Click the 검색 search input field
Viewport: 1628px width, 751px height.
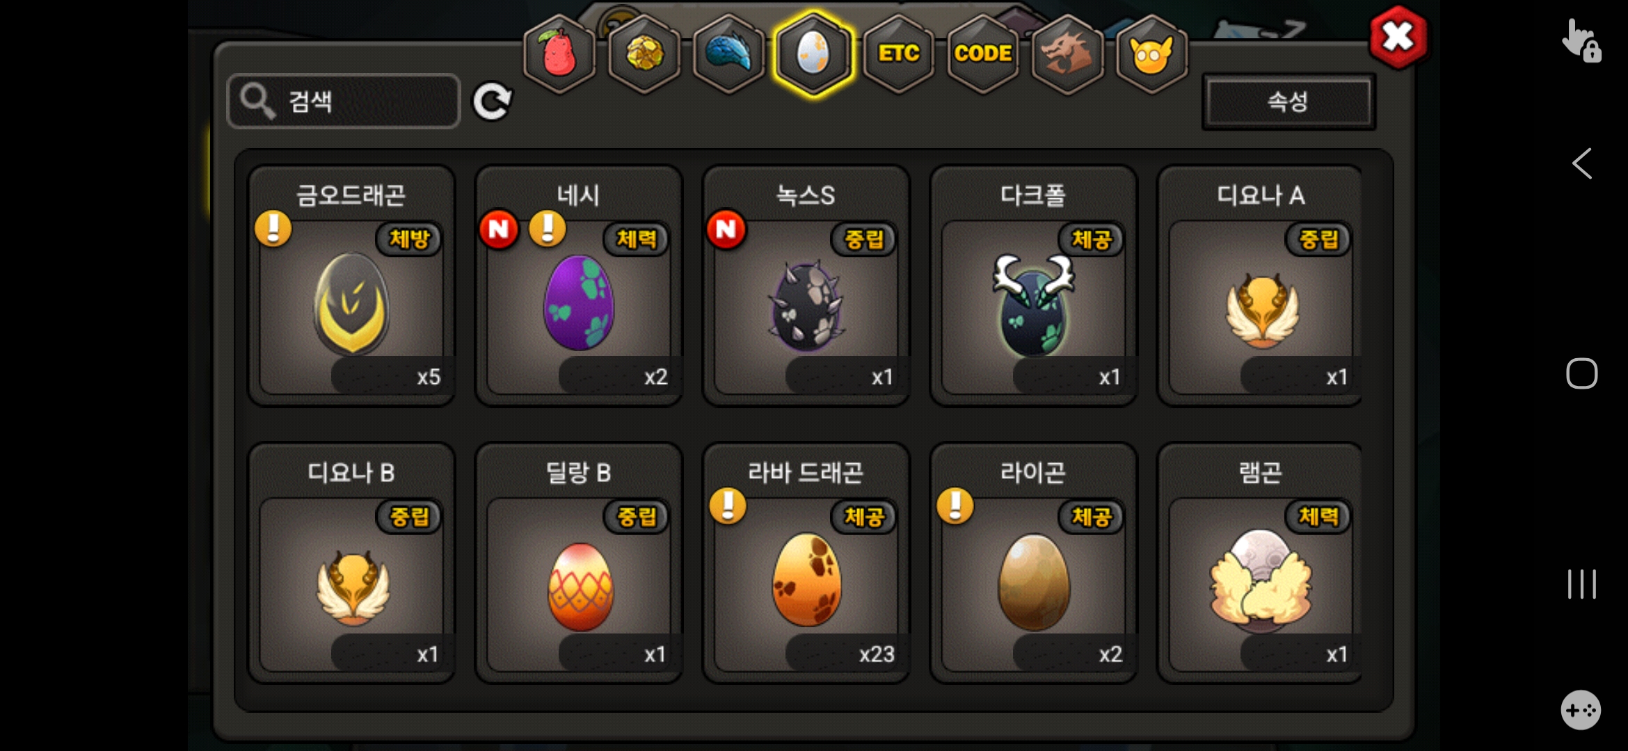(344, 102)
